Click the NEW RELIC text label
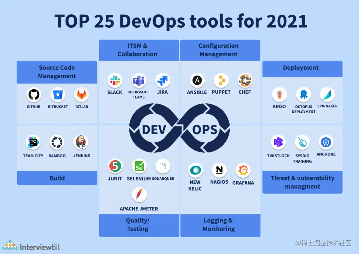The width and height of the screenshot is (359, 254). 195,185
